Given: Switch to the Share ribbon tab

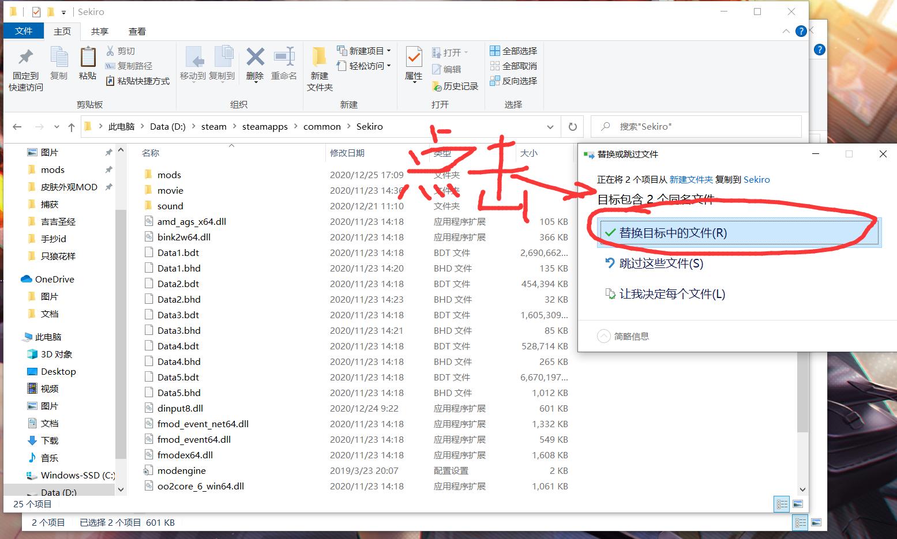Looking at the screenshot, I should (x=99, y=31).
